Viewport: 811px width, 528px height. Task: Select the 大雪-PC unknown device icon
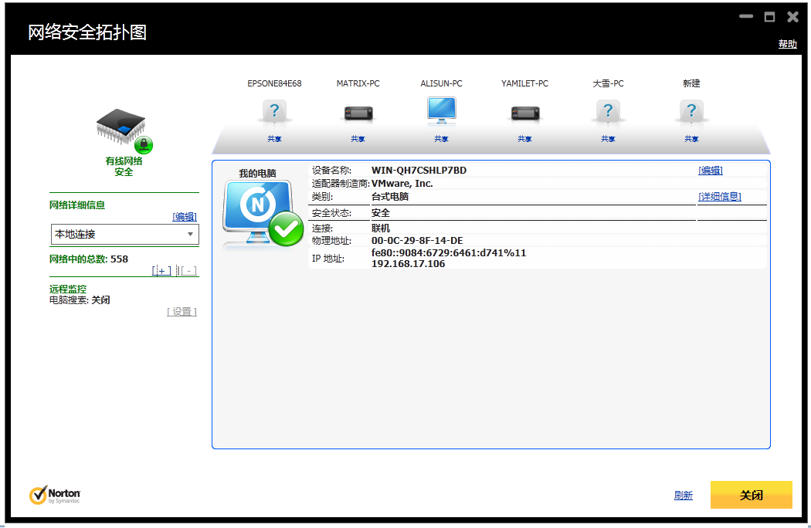tap(609, 112)
